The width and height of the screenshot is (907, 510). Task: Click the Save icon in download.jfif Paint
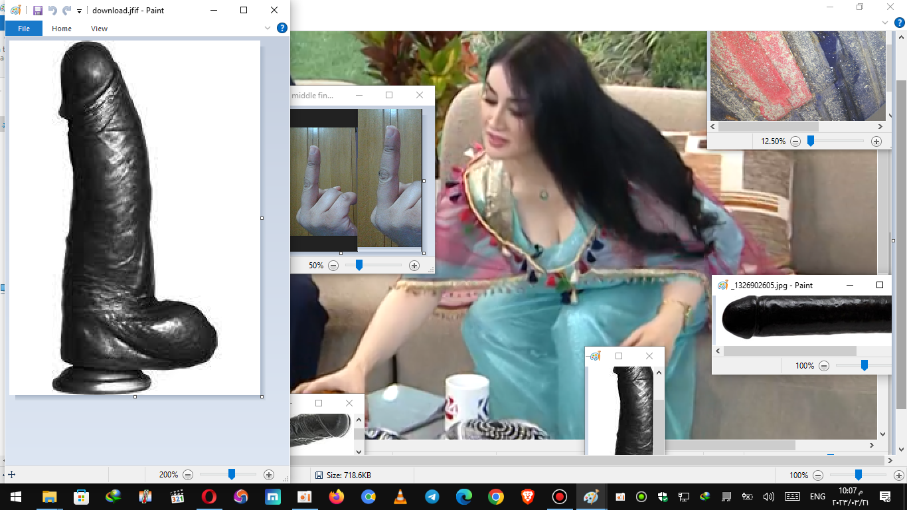38,11
